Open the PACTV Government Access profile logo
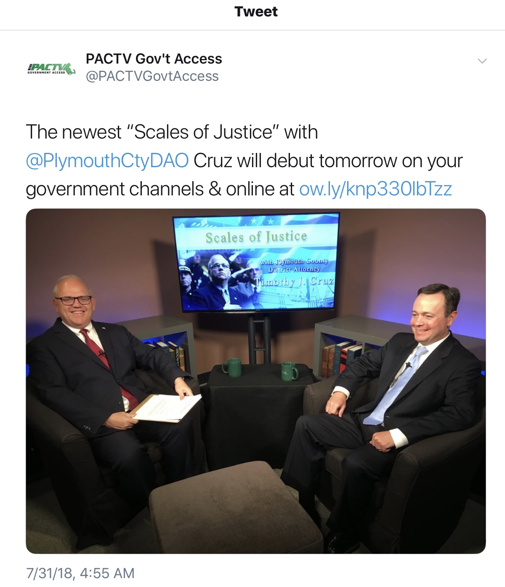This screenshot has height=587, width=505. pyautogui.click(x=51, y=69)
